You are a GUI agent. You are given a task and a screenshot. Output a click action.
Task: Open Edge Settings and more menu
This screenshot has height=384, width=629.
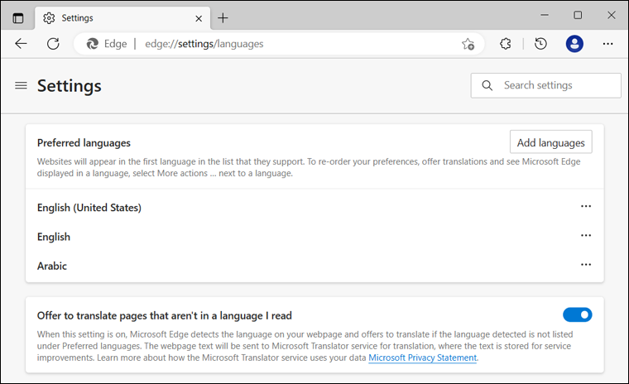click(607, 43)
